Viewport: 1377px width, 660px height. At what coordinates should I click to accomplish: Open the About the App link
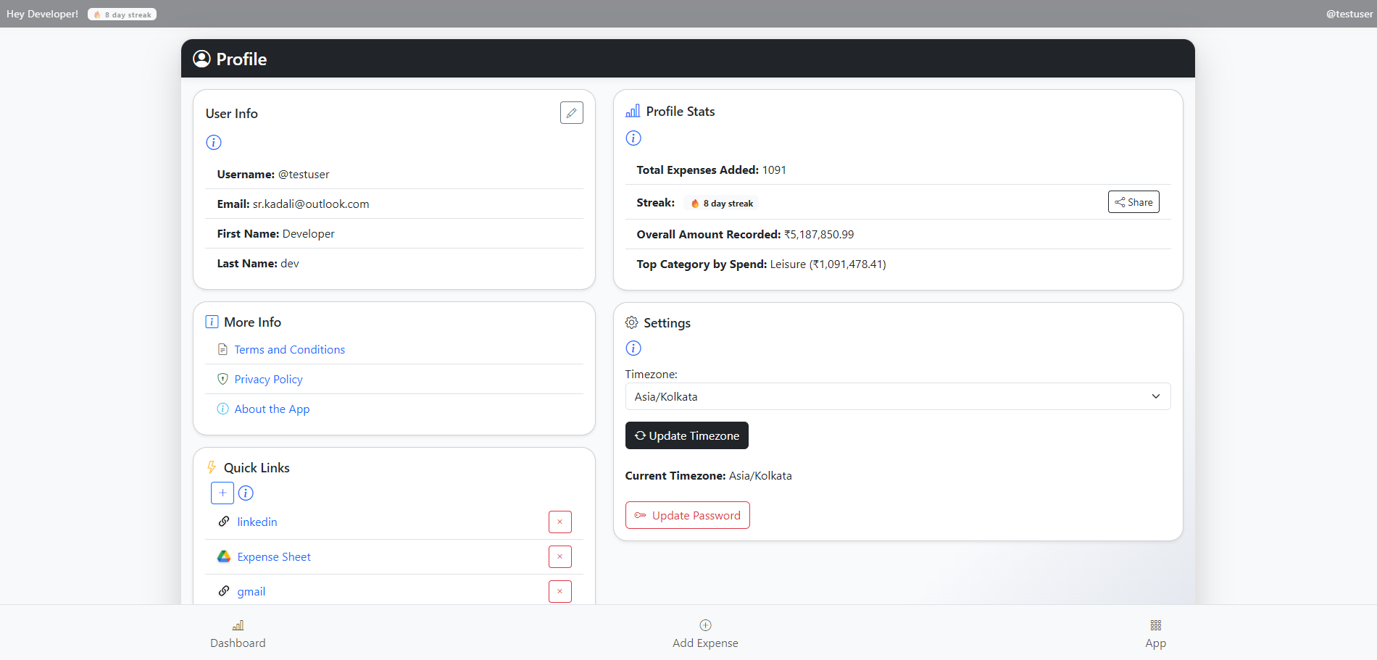point(272,409)
